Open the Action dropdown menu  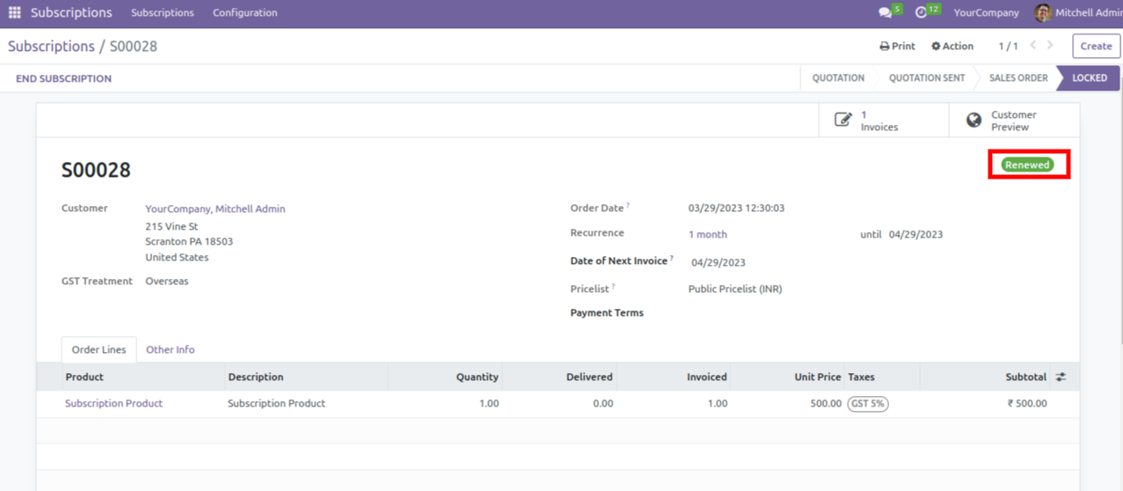click(x=952, y=46)
